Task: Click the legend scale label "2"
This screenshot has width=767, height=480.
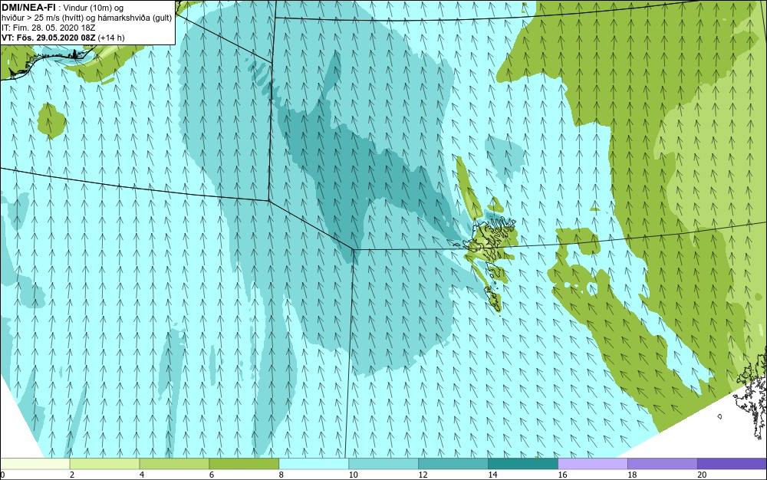Action: 72,475
